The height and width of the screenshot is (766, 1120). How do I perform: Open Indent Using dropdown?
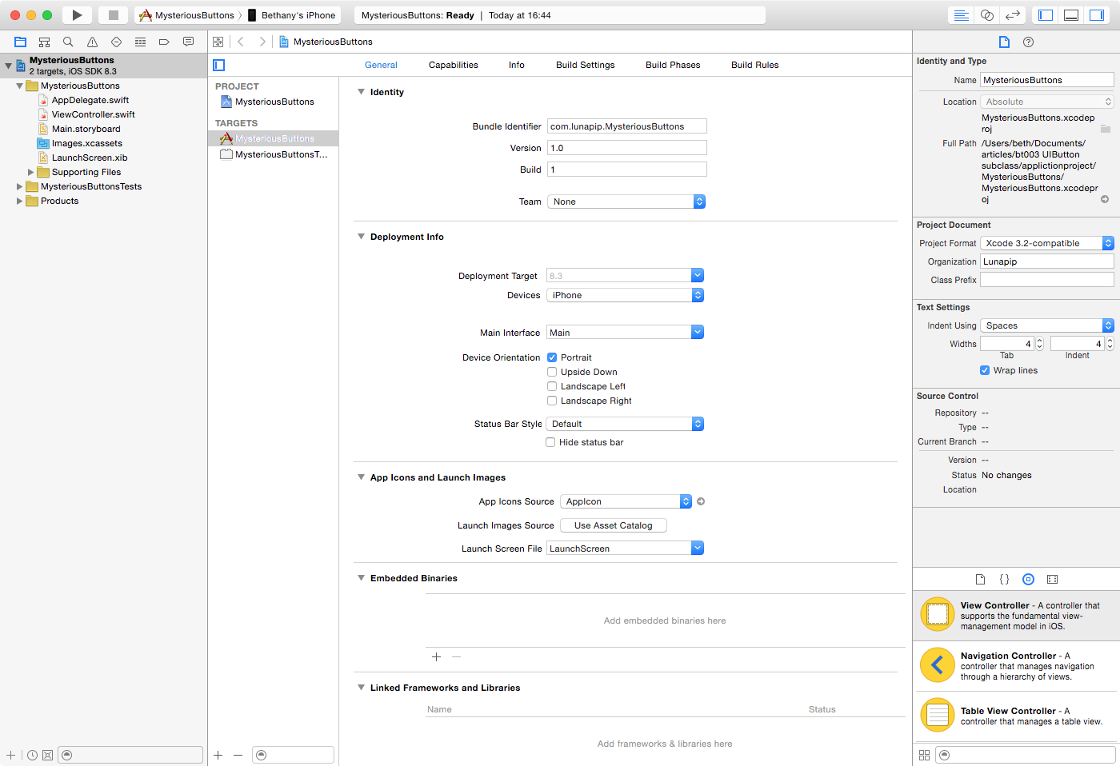pos(1047,325)
